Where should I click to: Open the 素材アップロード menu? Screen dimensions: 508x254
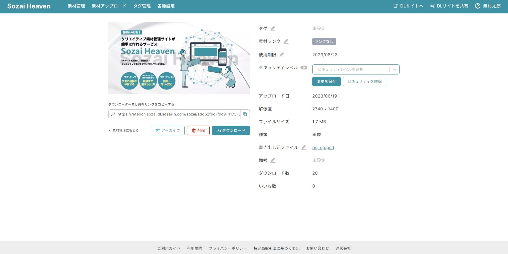click(x=109, y=6)
